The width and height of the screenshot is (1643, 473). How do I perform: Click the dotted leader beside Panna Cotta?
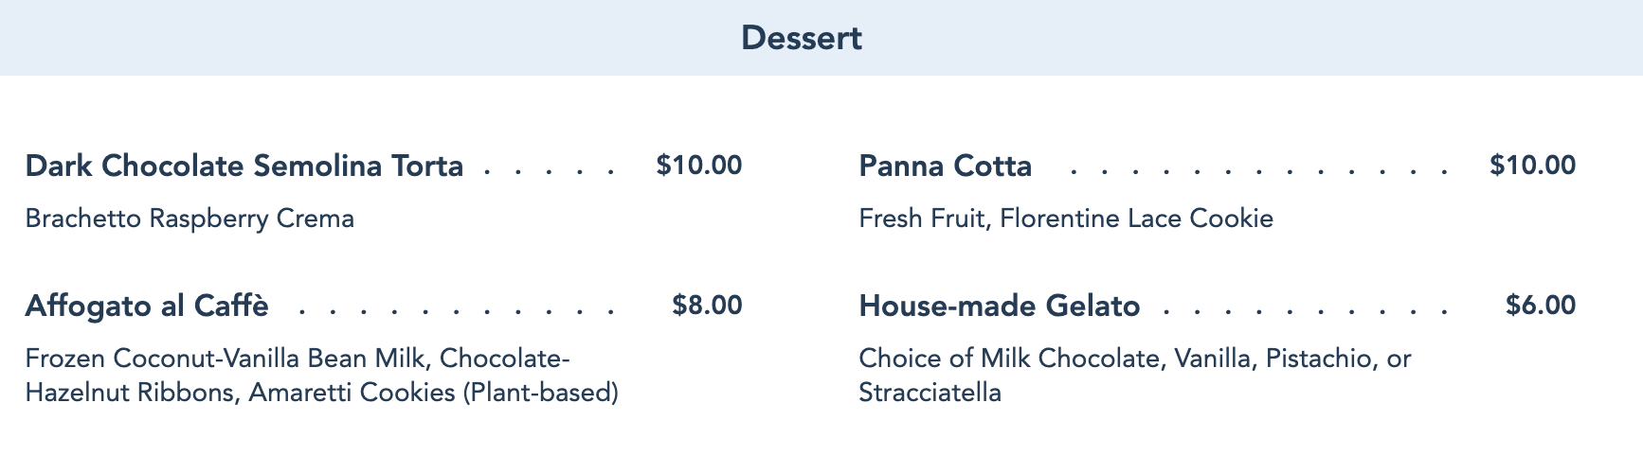[1260, 172]
